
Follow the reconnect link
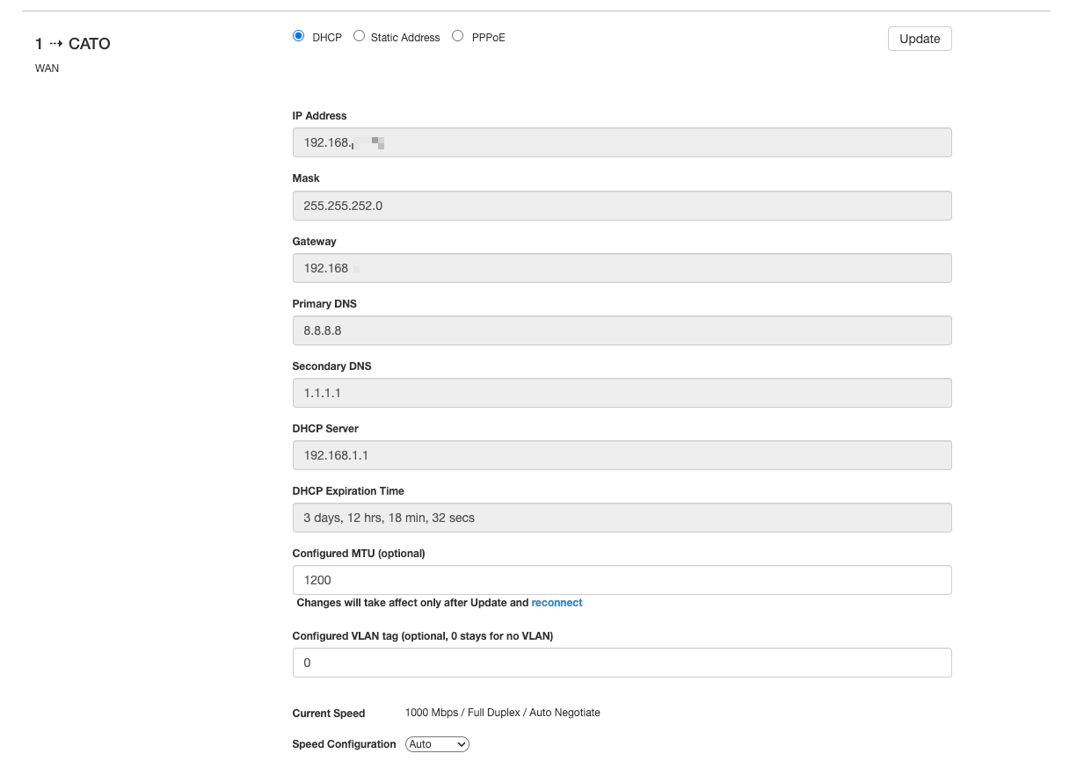(557, 603)
